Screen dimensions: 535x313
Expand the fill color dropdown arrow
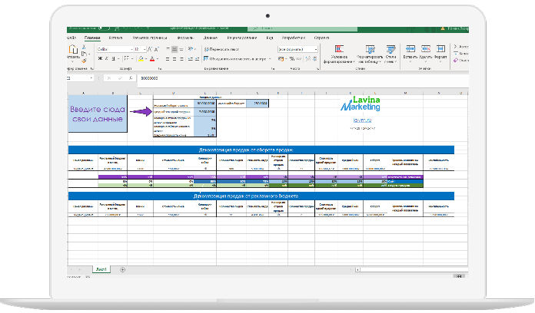click(146, 59)
